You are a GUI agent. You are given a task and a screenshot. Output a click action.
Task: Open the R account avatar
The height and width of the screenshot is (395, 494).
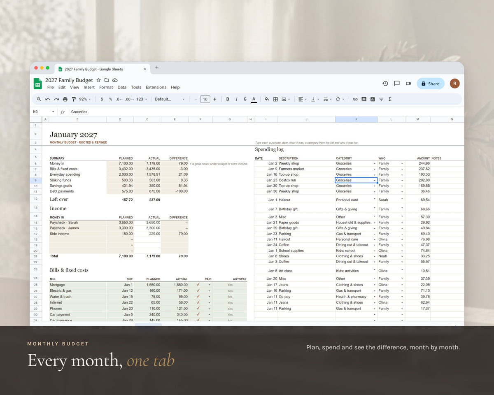(455, 84)
